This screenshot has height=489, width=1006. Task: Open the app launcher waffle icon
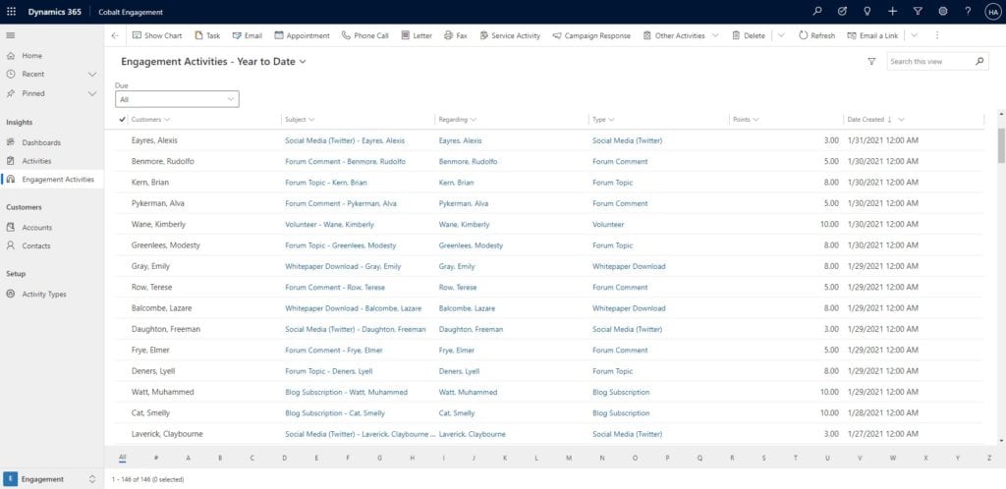coord(11,12)
